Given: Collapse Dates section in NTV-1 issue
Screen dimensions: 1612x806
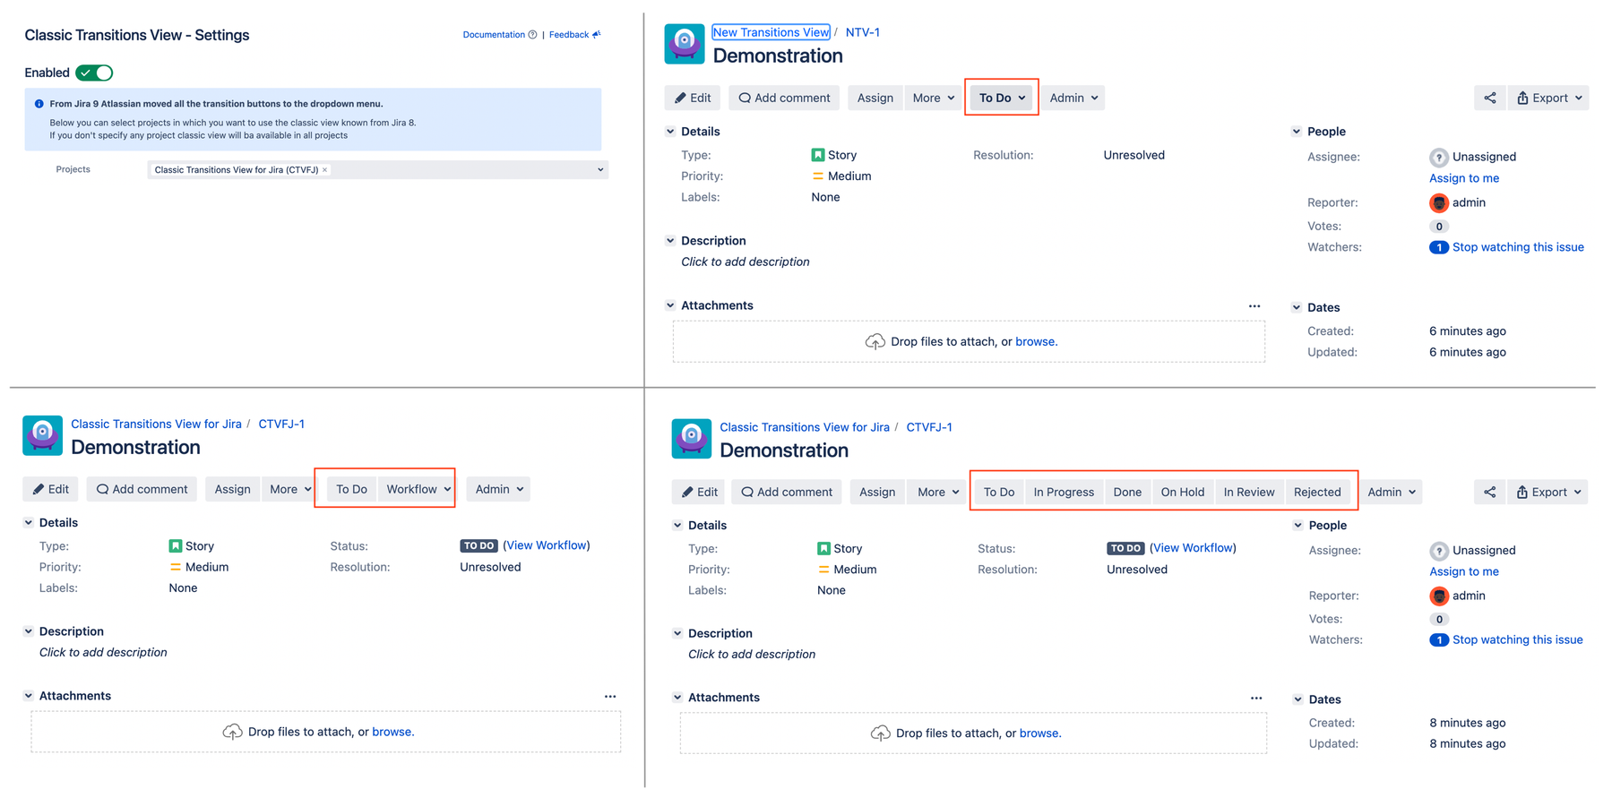Looking at the screenshot, I should click(x=1297, y=307).
